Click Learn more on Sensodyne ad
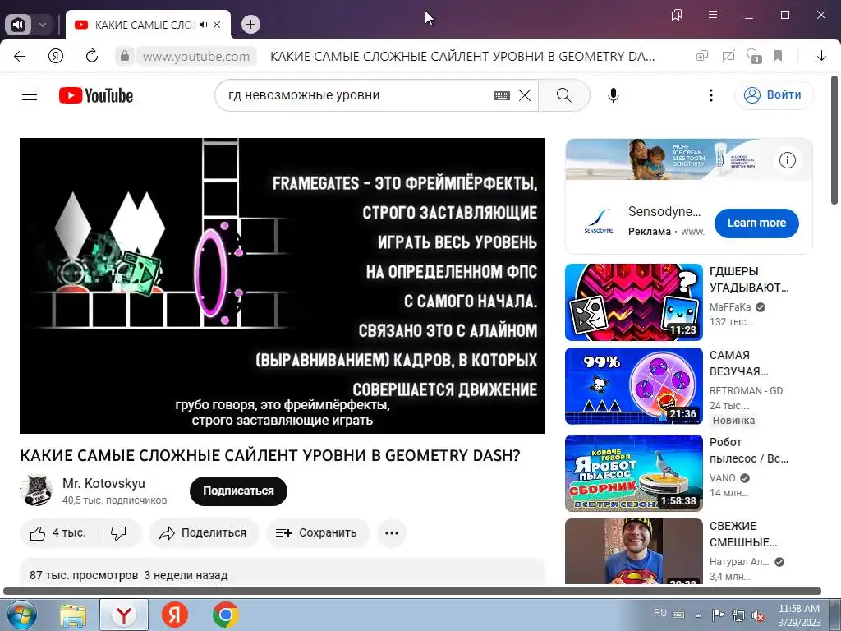The height and width of the screenshot is (631, 841). (756, 223)
